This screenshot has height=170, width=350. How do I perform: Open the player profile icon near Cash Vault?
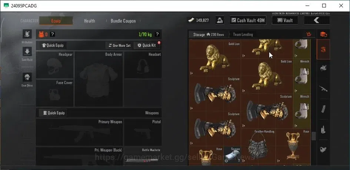click(x=220, y=20)
